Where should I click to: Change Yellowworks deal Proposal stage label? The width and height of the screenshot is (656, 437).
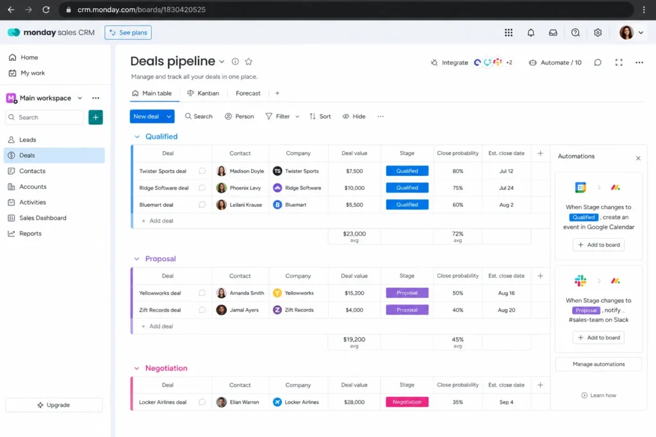[x=407, y=293]
